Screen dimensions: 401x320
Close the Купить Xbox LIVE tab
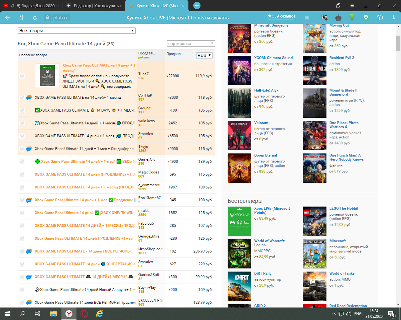(182, 6)
